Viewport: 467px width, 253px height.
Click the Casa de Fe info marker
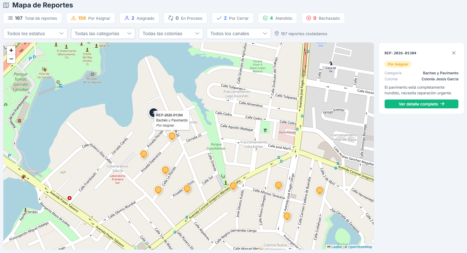tap(331, 63)
